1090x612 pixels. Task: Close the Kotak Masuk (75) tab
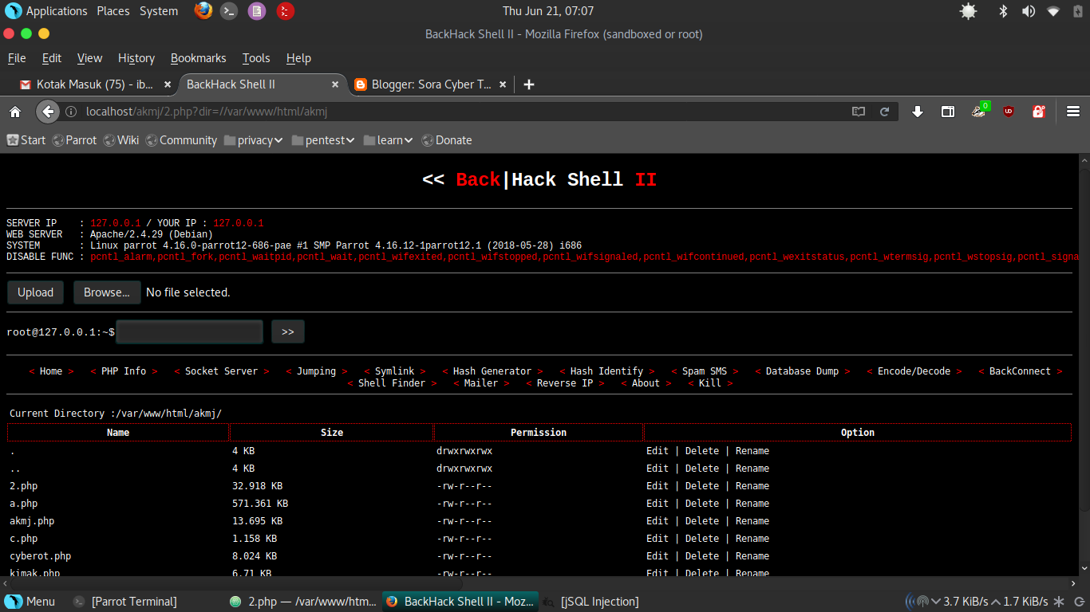(168, 84)
